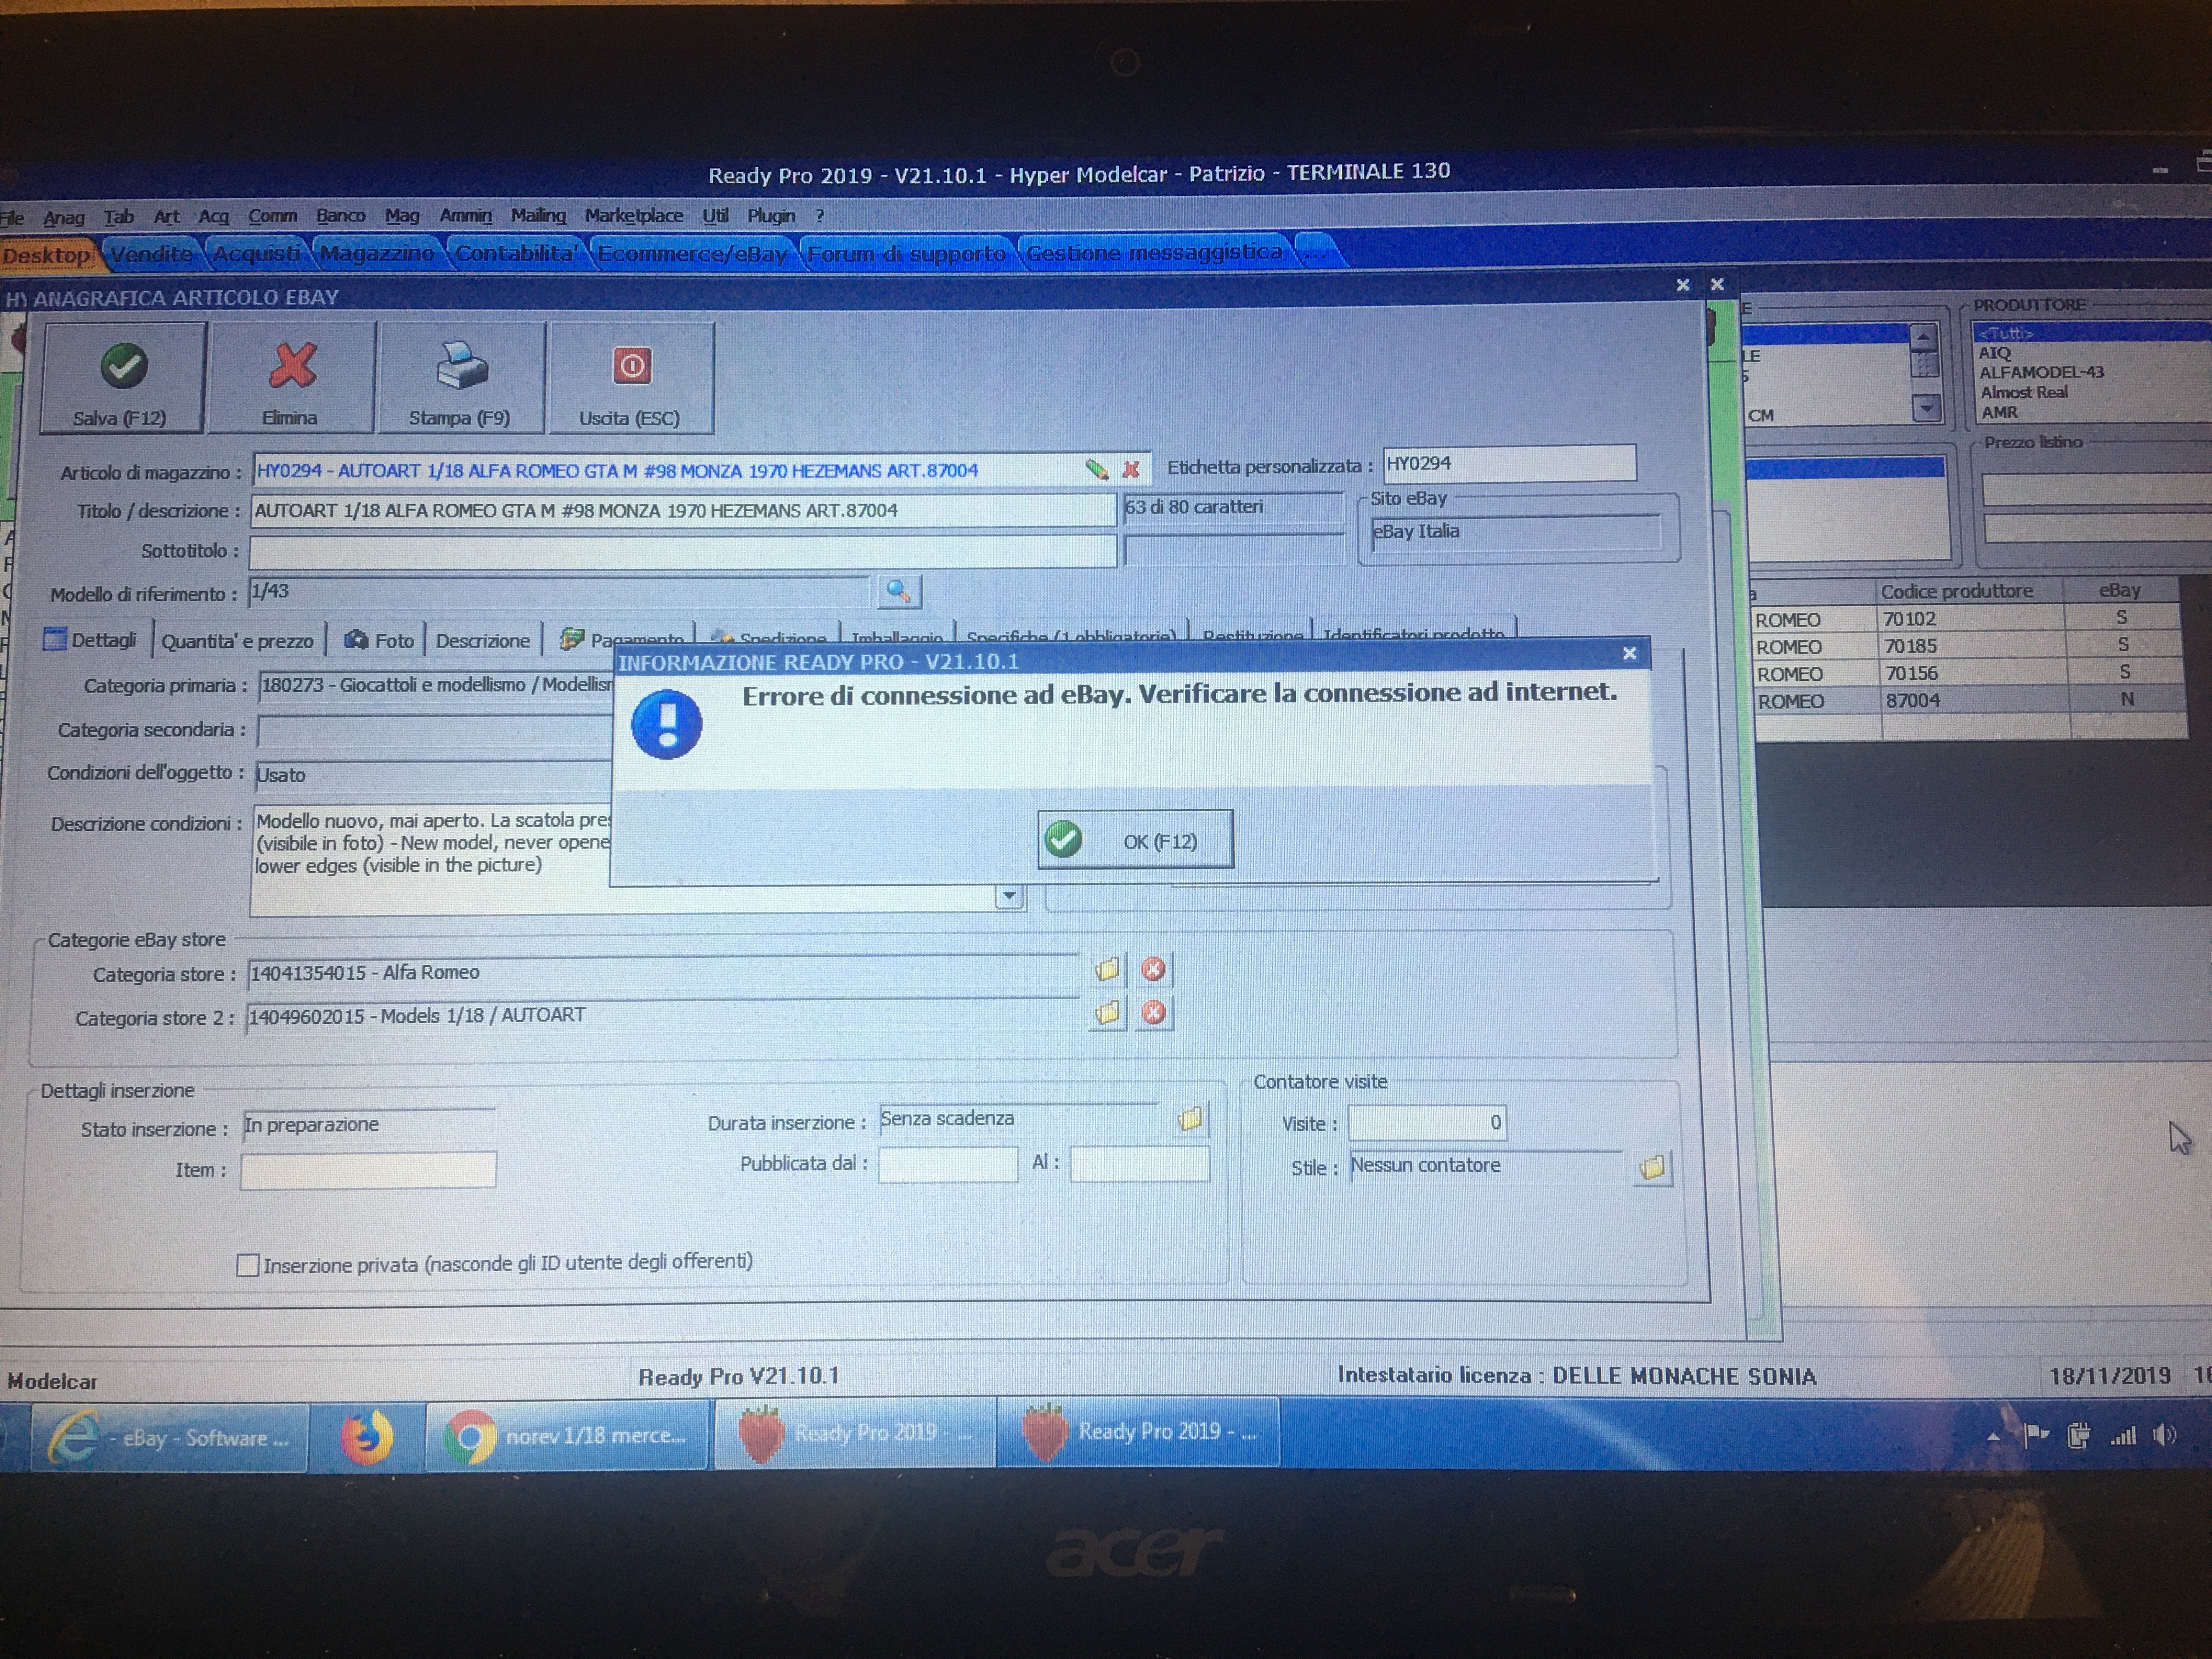Open the Plugin menu

click(770, 215)
